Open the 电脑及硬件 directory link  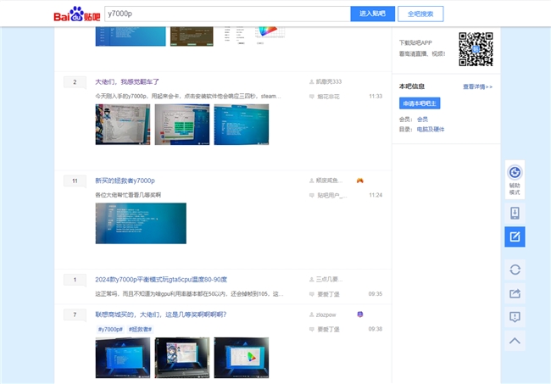[431, 130]
